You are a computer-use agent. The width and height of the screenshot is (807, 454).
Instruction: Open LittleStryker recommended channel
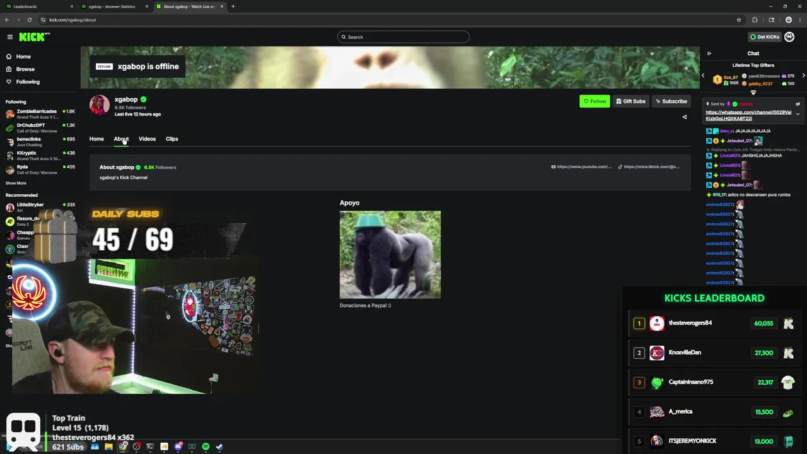(x=40, y=207)
